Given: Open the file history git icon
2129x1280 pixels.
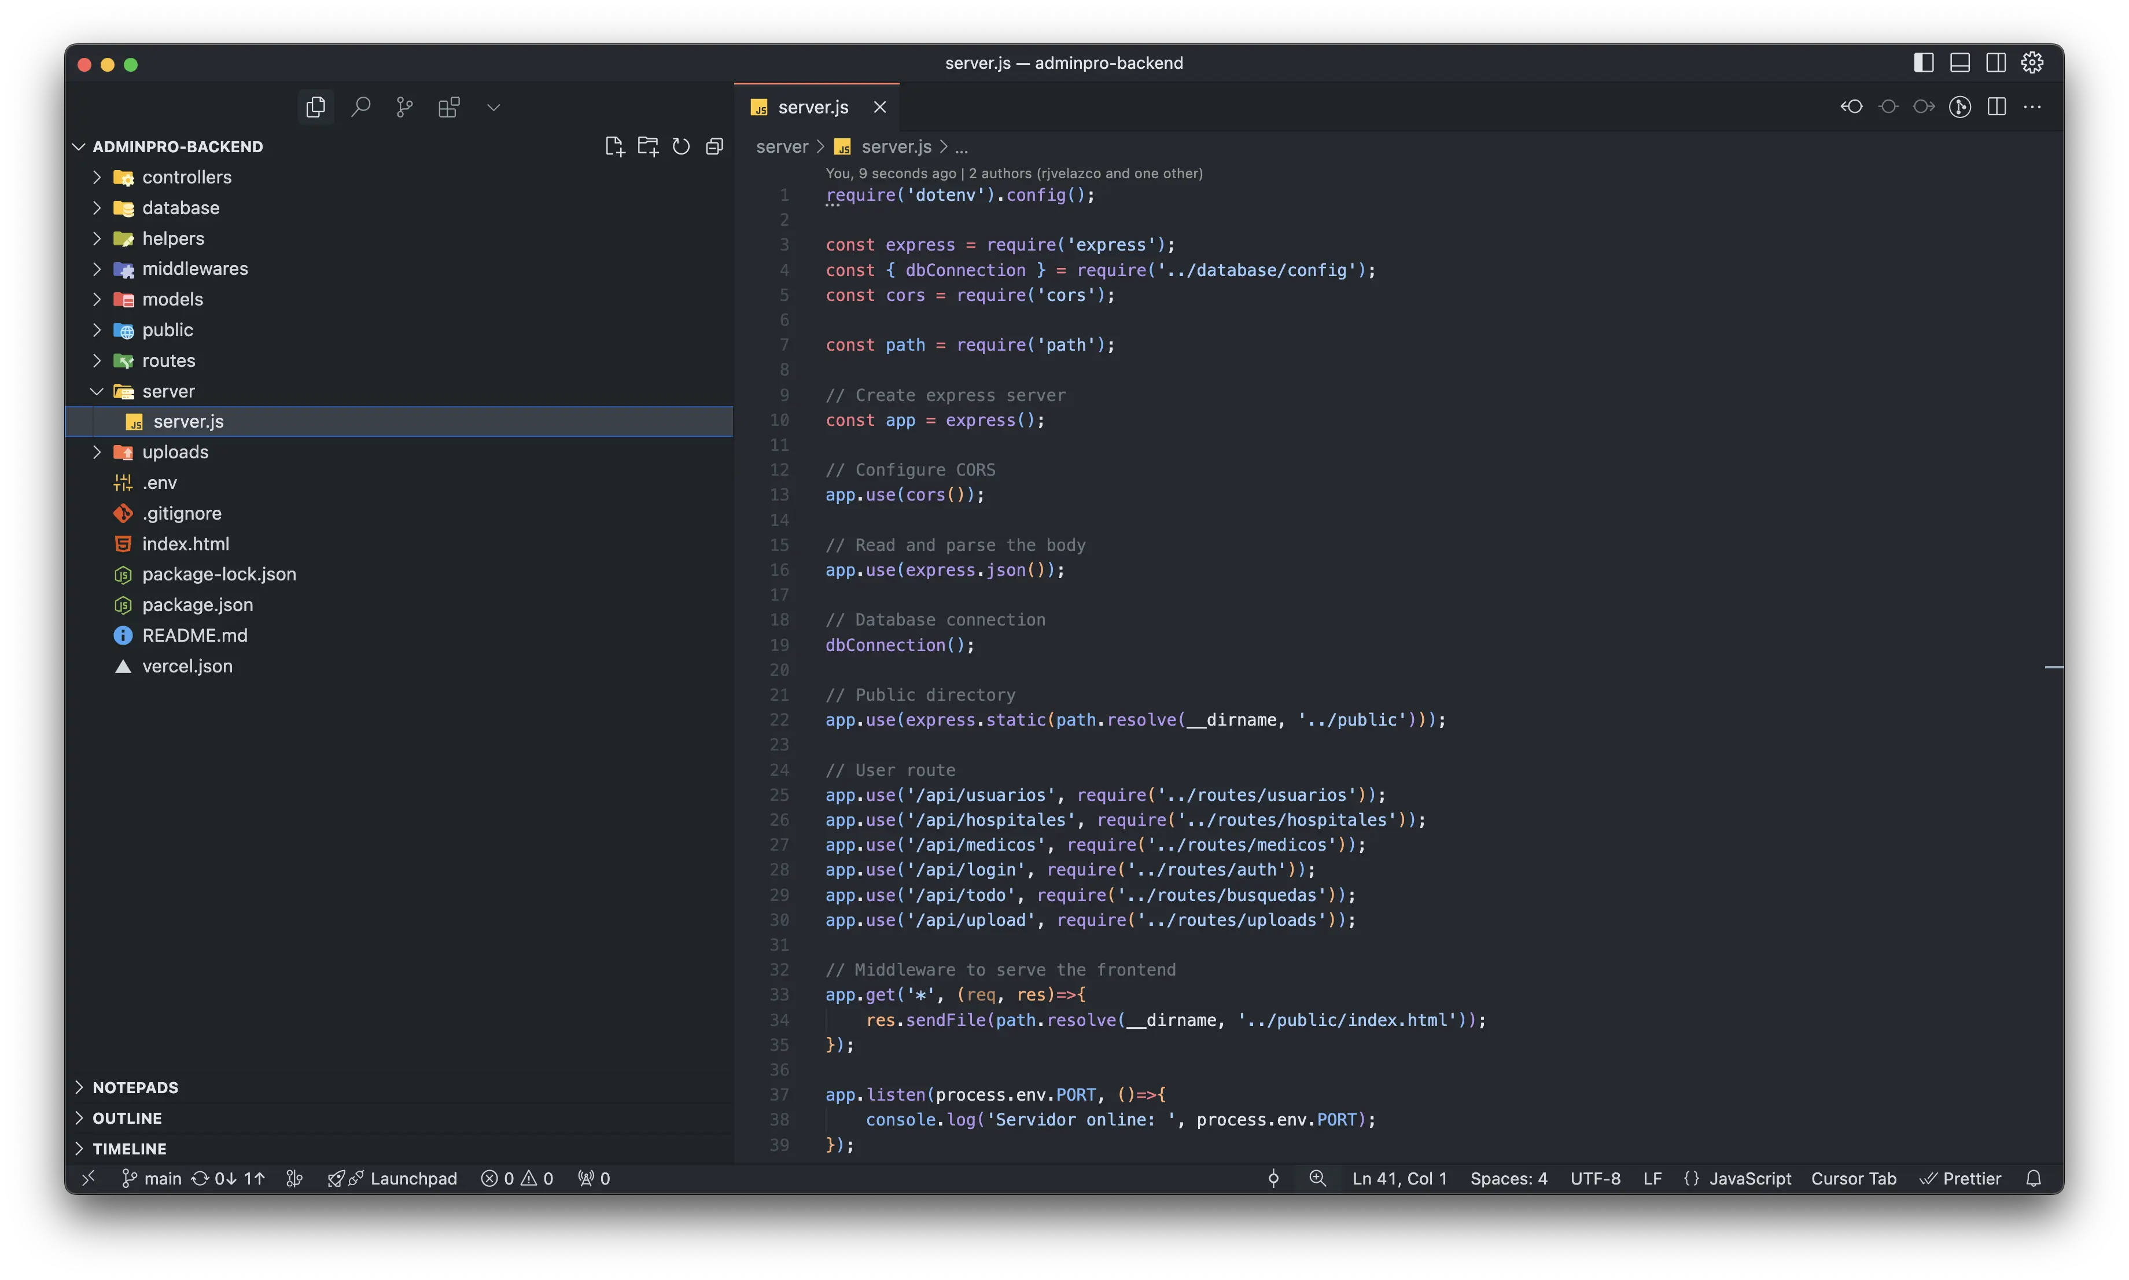Looking at the screenshot, I should point(1960,107).
